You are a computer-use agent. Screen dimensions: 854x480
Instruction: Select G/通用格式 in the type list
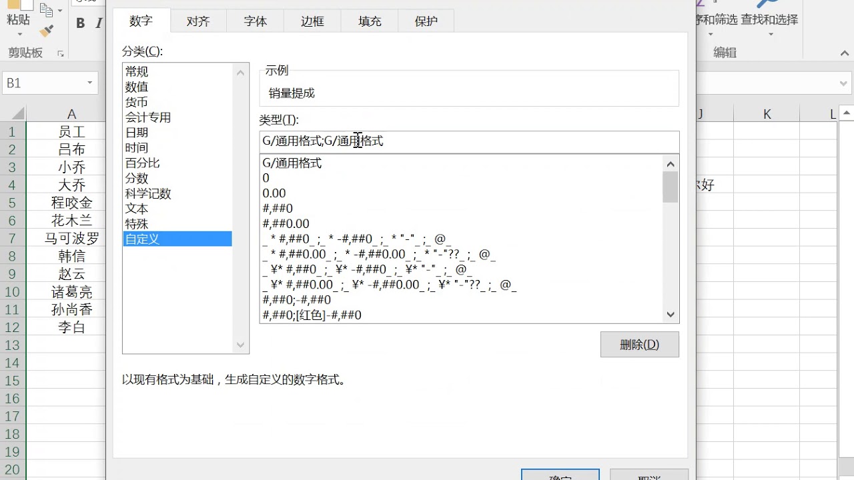[x=461, y=163]
